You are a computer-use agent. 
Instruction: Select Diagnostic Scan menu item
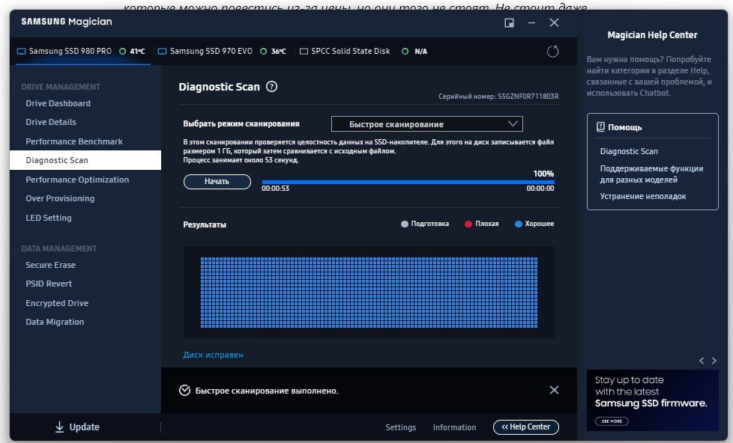pos(85,160)
